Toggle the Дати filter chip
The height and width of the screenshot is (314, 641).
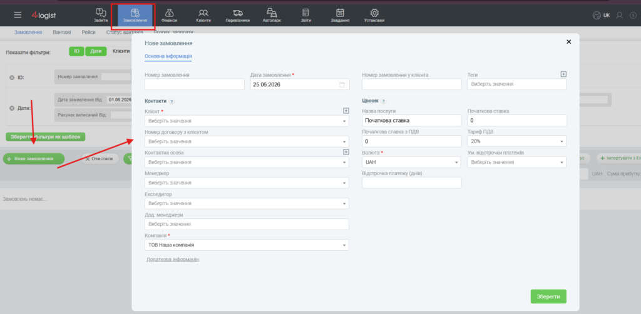pyautogui.click(x=96, y=51)
